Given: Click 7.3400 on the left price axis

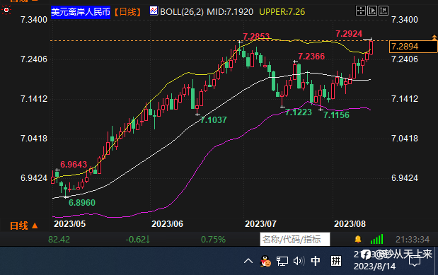Looking at the screenshot, I should 34,20.
